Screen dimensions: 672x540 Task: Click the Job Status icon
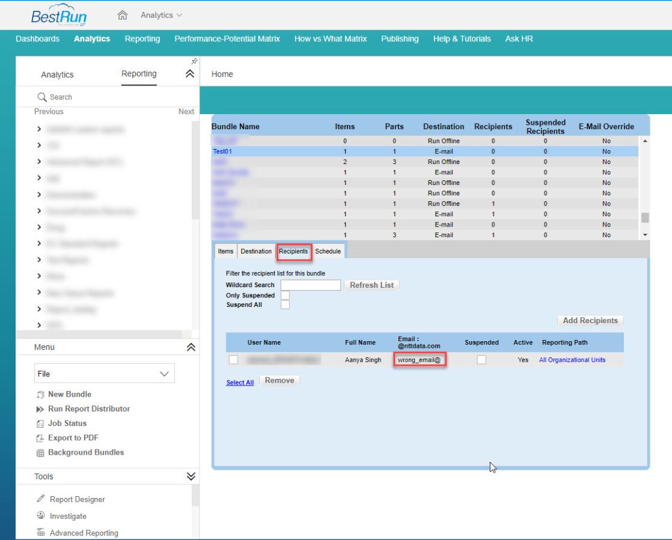click(x=40, y=423)
